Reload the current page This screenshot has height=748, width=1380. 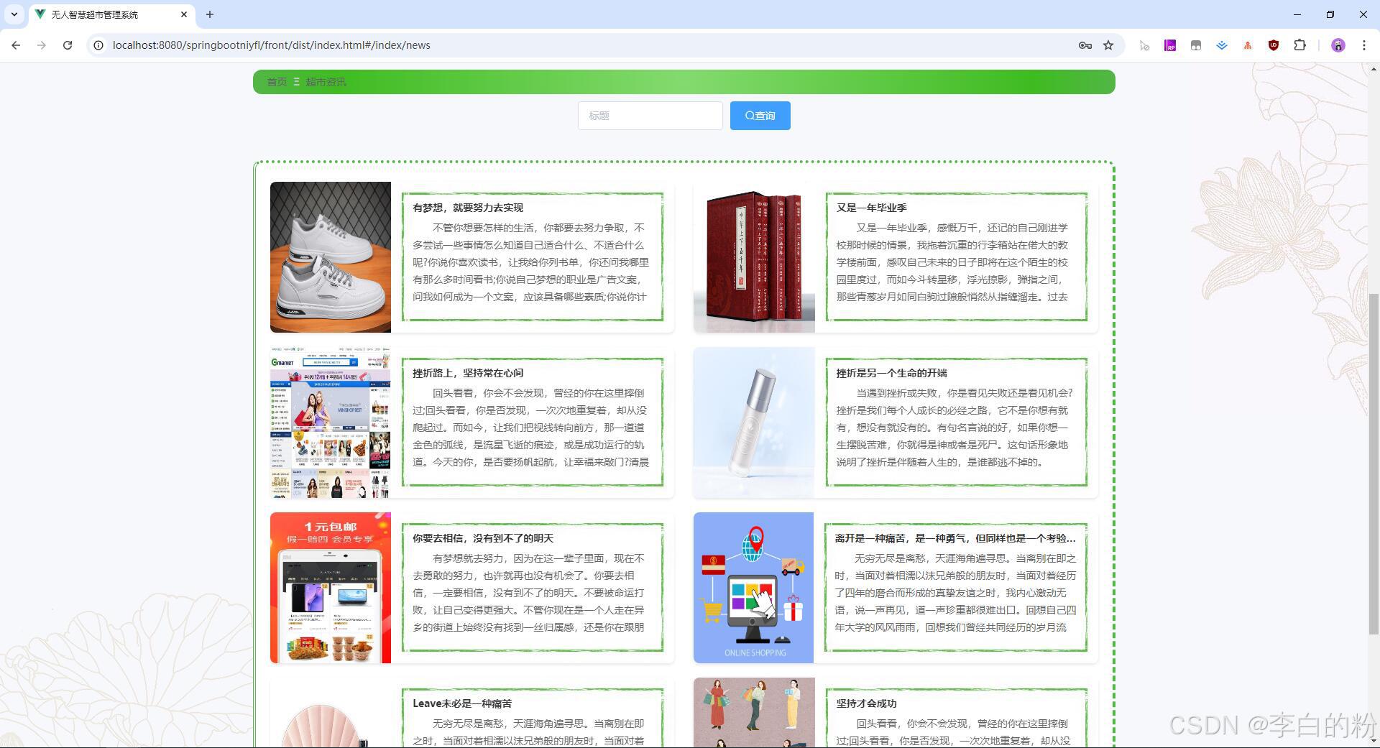click(68, 45)
